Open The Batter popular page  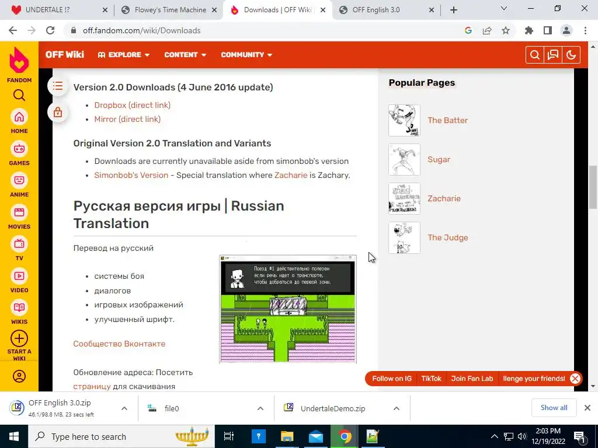coord(448,120)
